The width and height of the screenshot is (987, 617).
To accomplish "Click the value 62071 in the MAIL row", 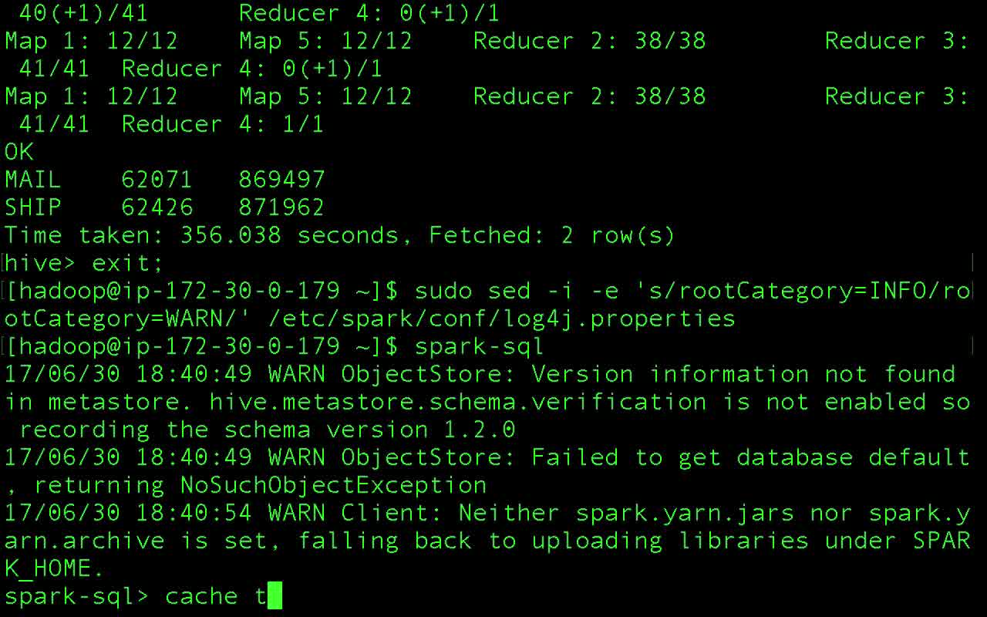I will [x=157, y=180].
